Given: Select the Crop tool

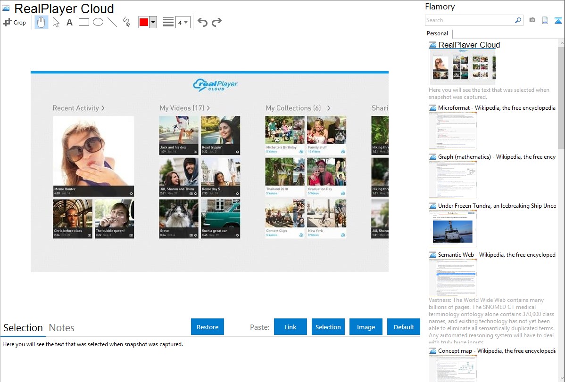Looking at the screenshot, I should pyautogui.click(x=15, y=22).
